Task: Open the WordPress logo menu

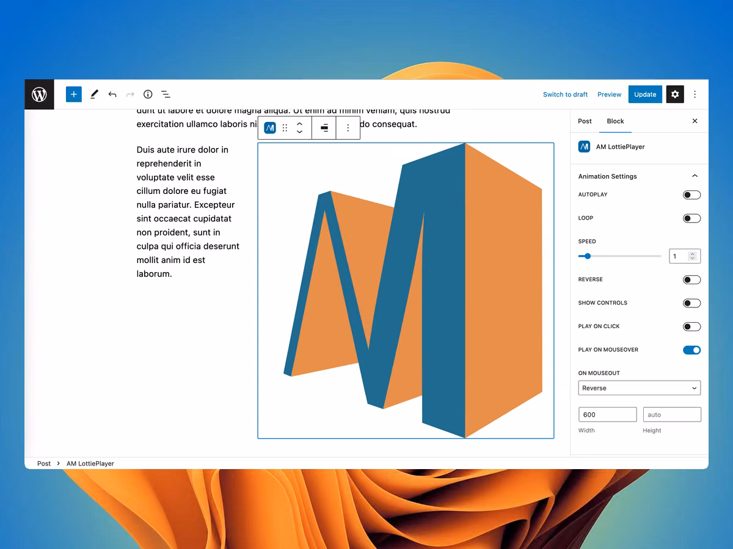Action: pyautogui.click(x=39, y=95)
